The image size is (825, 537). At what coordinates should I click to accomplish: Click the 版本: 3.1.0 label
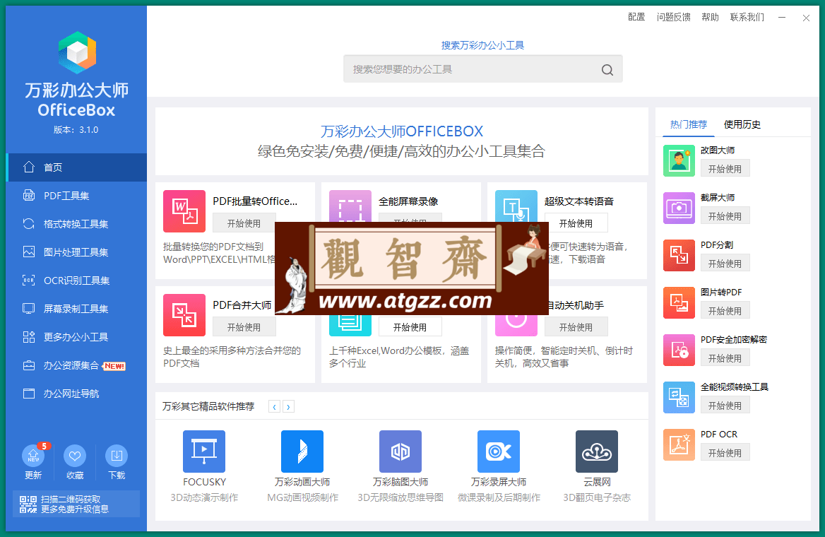(x=76, y=130)
